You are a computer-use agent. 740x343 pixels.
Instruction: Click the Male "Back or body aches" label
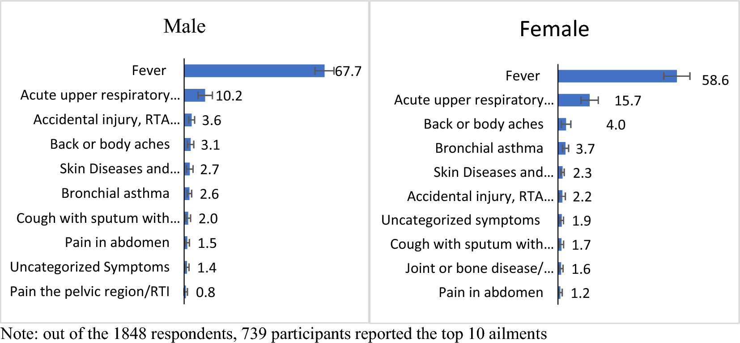click(110, 144)
